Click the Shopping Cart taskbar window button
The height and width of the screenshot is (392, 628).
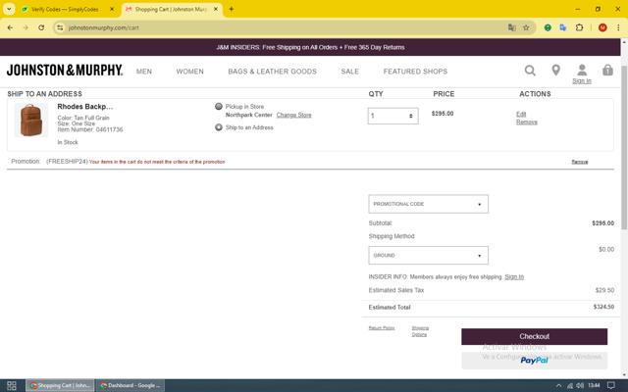61,385
